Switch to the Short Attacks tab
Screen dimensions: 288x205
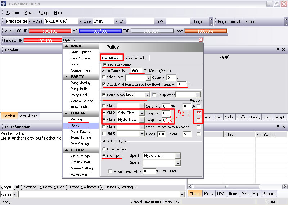[136, 58]
